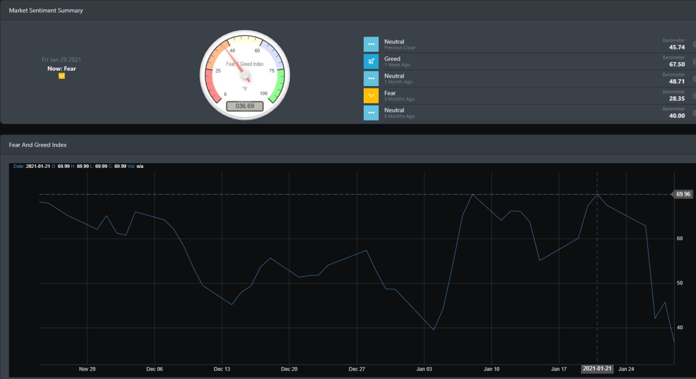
Task: Click the Neutral icon beside Previous Close
Action: point(371,45)
